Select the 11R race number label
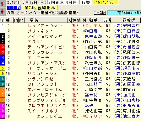 [x=14, y=8]
